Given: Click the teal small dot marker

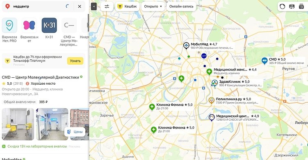Looking at the screenshot, I should point(179,59).
